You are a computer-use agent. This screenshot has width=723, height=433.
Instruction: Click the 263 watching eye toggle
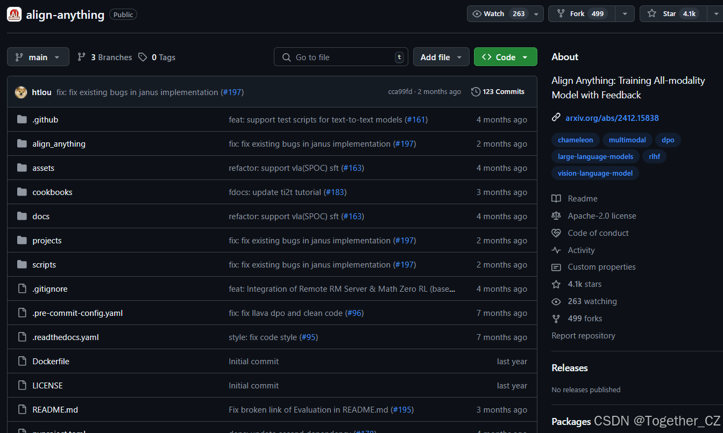pyautogui.click(x=556, y=301)
